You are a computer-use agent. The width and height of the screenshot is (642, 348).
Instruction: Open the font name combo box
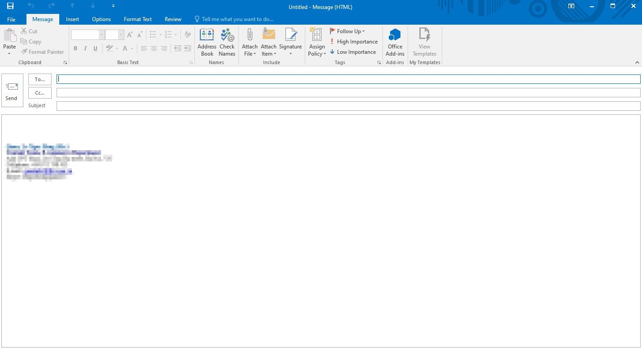88,35
